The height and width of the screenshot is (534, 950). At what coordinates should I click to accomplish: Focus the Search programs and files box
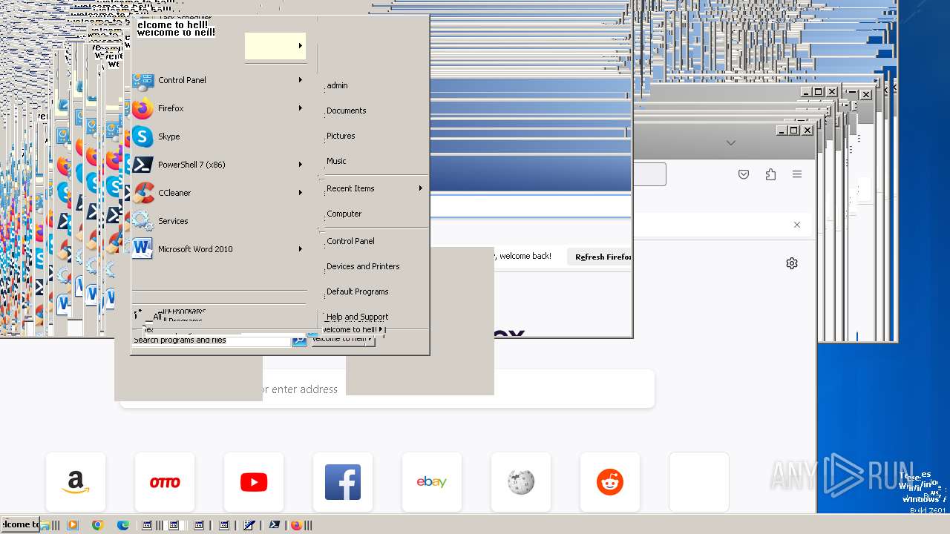point(212,340)
